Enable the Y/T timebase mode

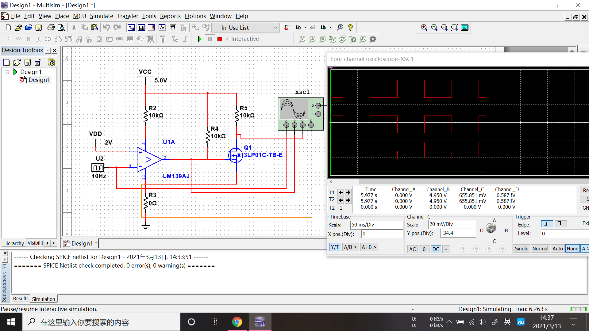(335, 247)
